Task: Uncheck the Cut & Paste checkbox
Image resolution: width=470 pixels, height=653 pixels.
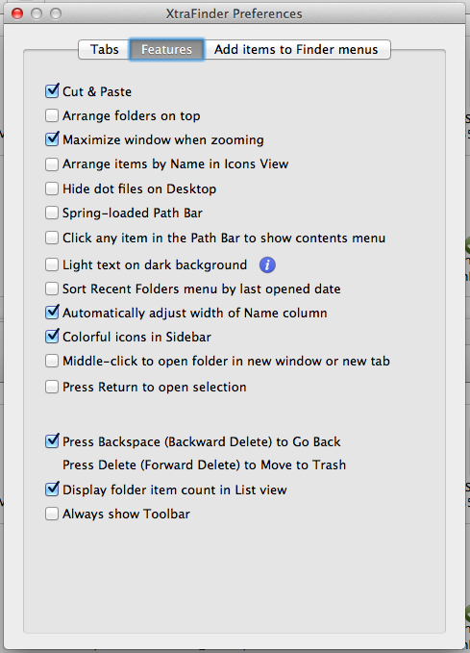Action: (x=52, y=91)
